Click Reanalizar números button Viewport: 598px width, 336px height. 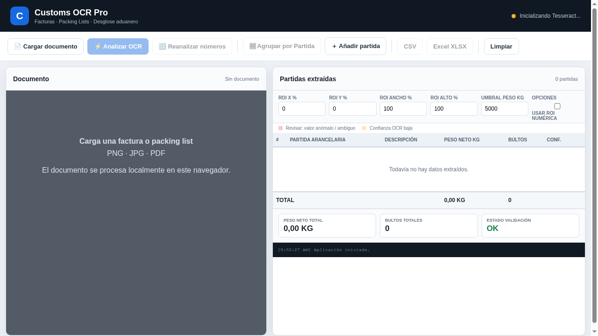pos(192,47)
